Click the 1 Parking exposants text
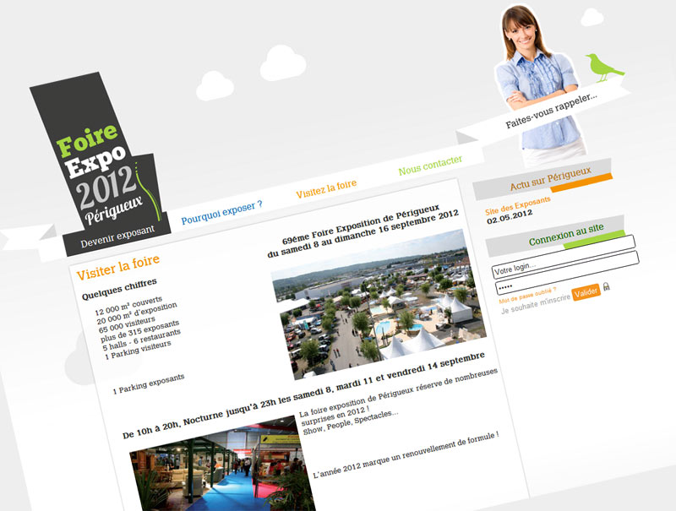This screenshot has width=676, height=511. point(149,383)
